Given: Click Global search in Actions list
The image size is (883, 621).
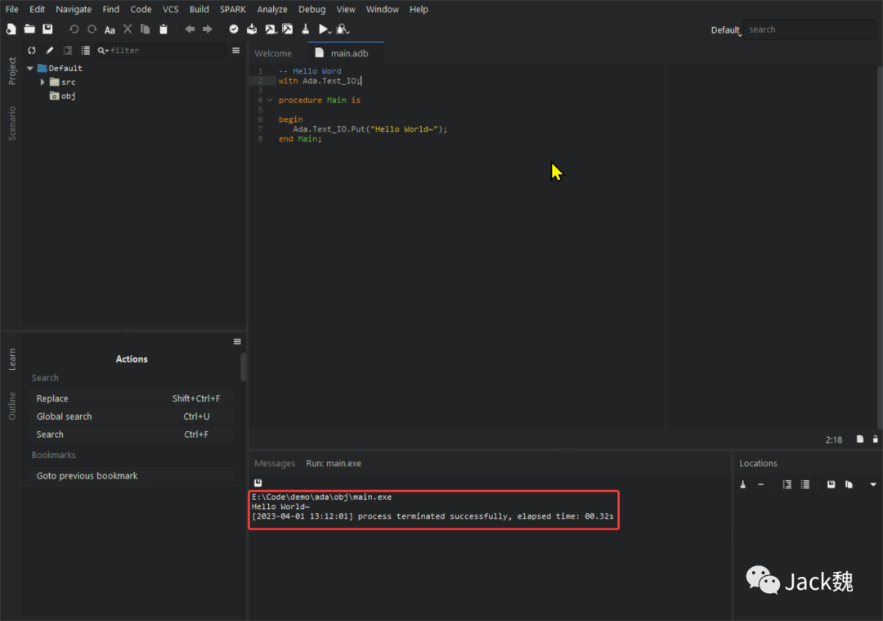Looking at the screenshot, I should [x=65, y=416].
